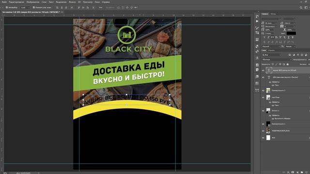
Task: Hide the Прямоугольник 2 layer
Action: tap(263, 91)
